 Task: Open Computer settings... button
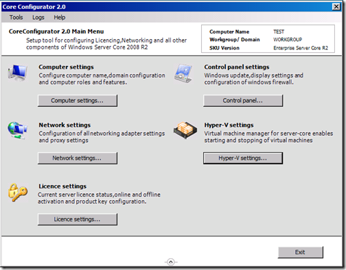point(78,101)
